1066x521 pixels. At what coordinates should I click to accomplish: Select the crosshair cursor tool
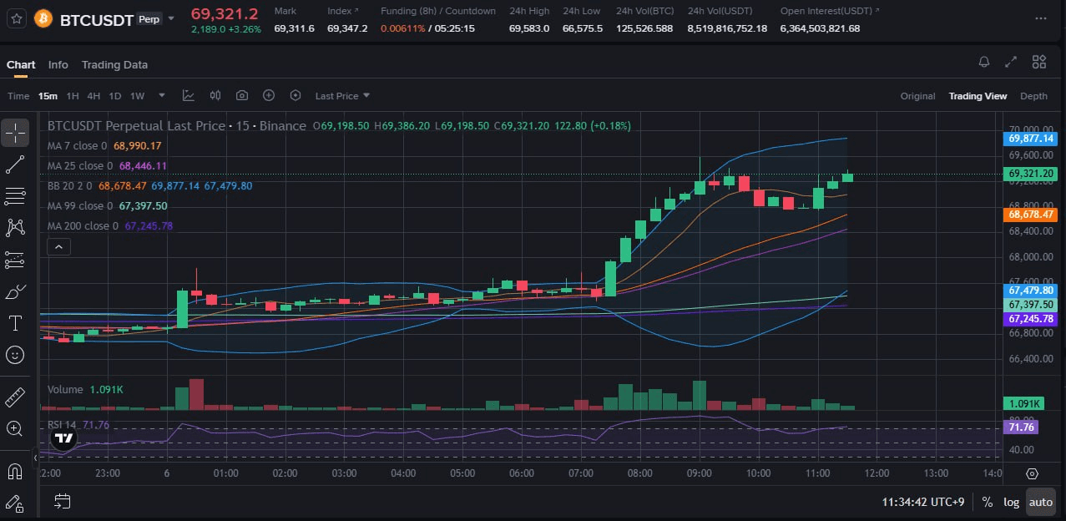(x=15, y=132)
